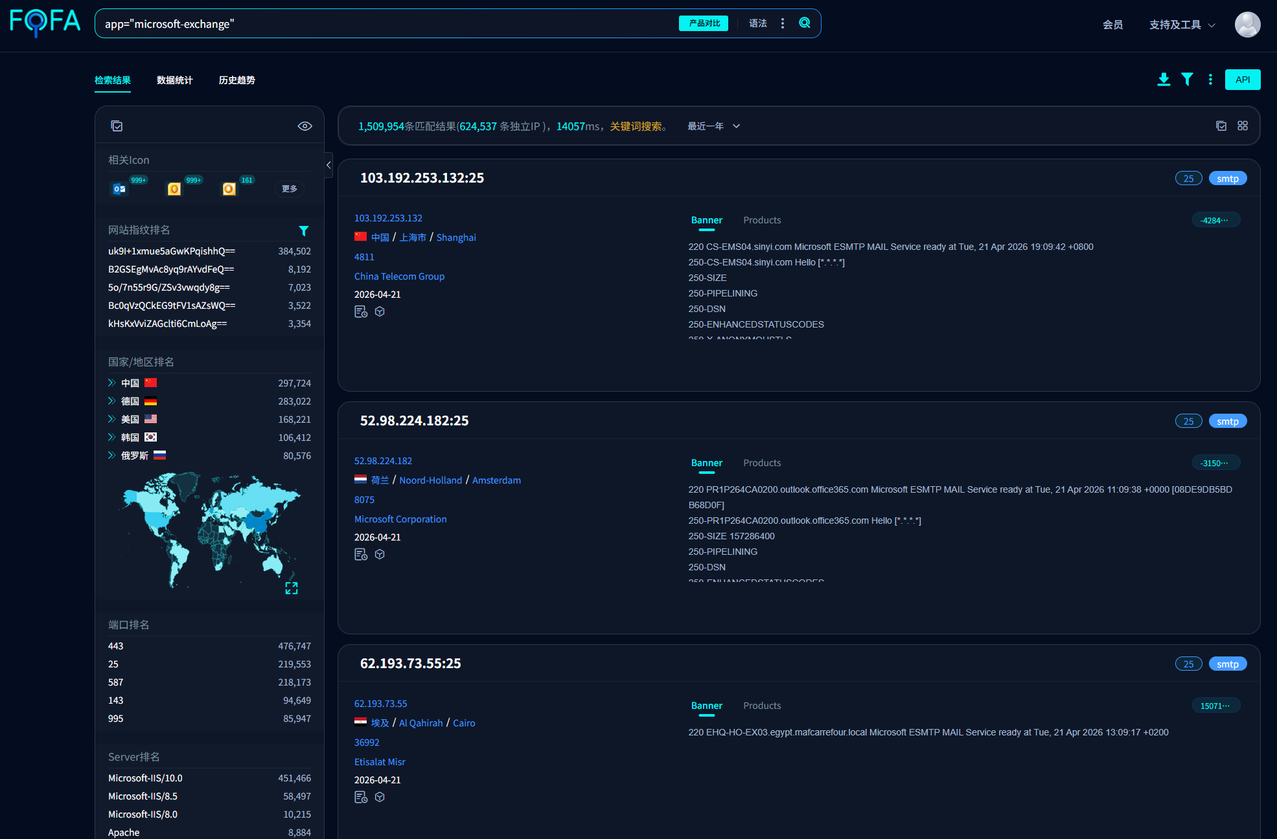Switch to grid view layout icon
Screen dimensions: 1277x839
click(x=1243, y=126)
